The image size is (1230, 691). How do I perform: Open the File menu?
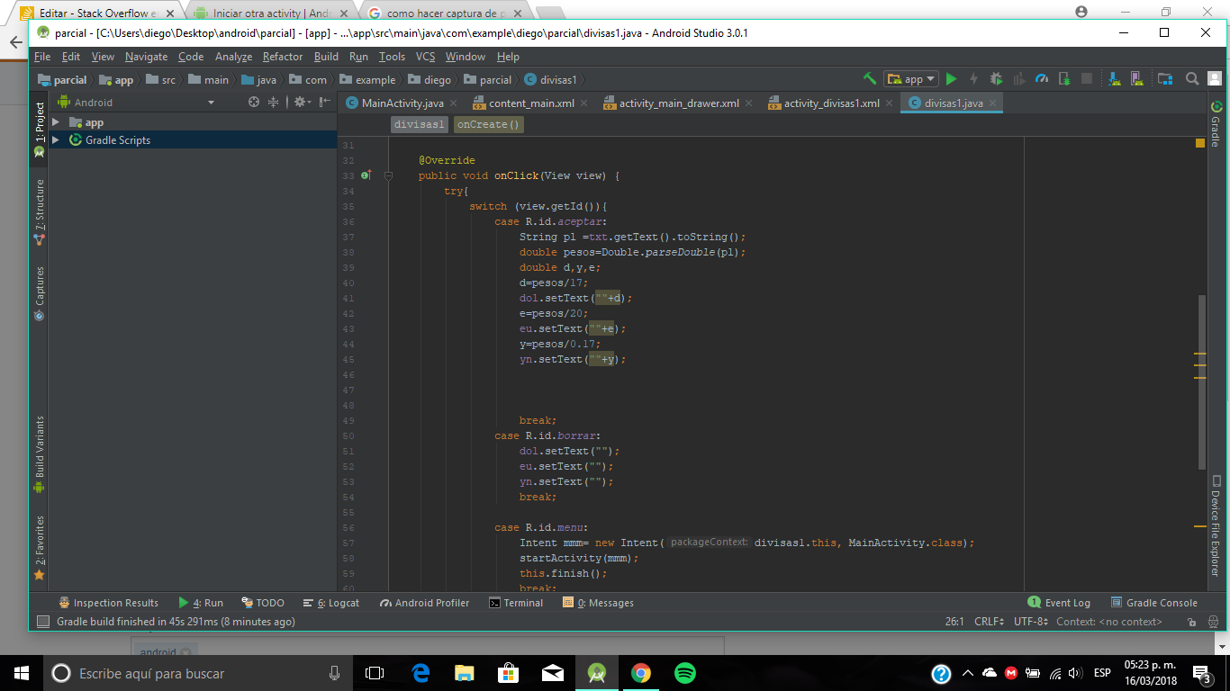click(42, 57)
